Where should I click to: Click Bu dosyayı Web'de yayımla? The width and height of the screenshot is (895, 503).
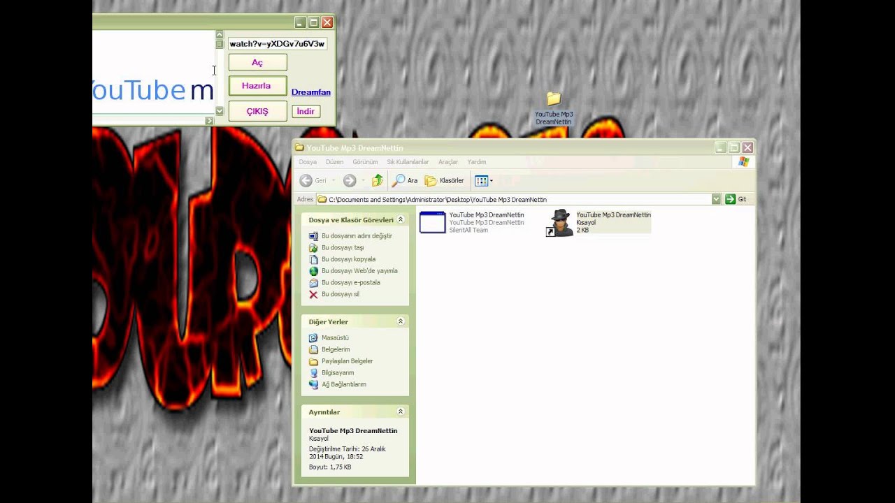coord(359,271)
